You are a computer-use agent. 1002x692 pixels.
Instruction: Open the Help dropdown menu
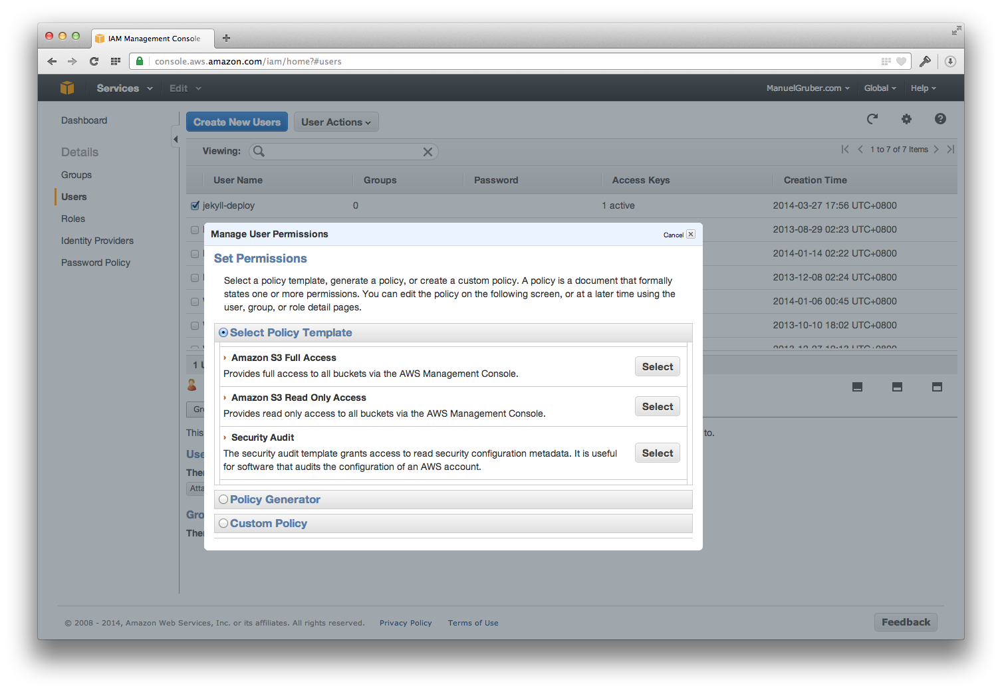924,88
